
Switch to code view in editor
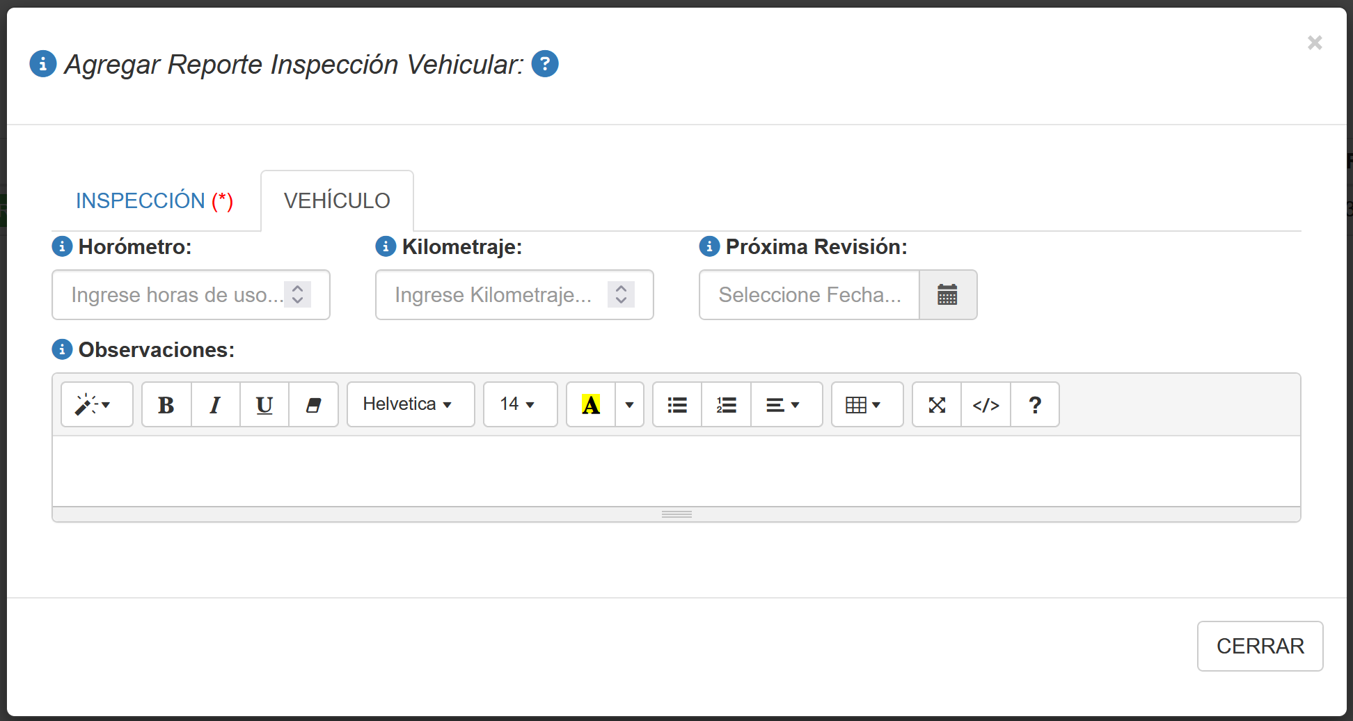click(x=986, y=404)
